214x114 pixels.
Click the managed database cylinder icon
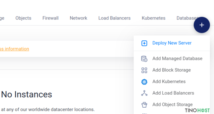tap(144, 59)
